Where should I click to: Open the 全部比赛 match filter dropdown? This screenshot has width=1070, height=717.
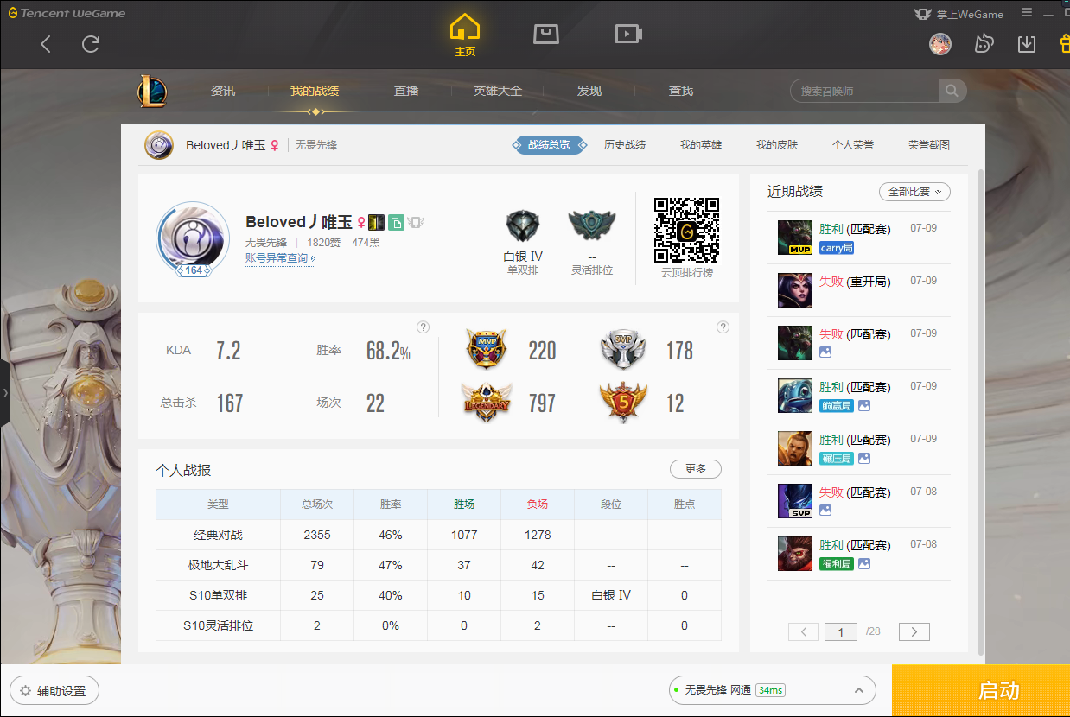914,192
